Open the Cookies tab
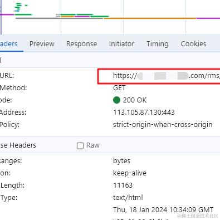Screen dimensions: 220x220 coord(193,44)
